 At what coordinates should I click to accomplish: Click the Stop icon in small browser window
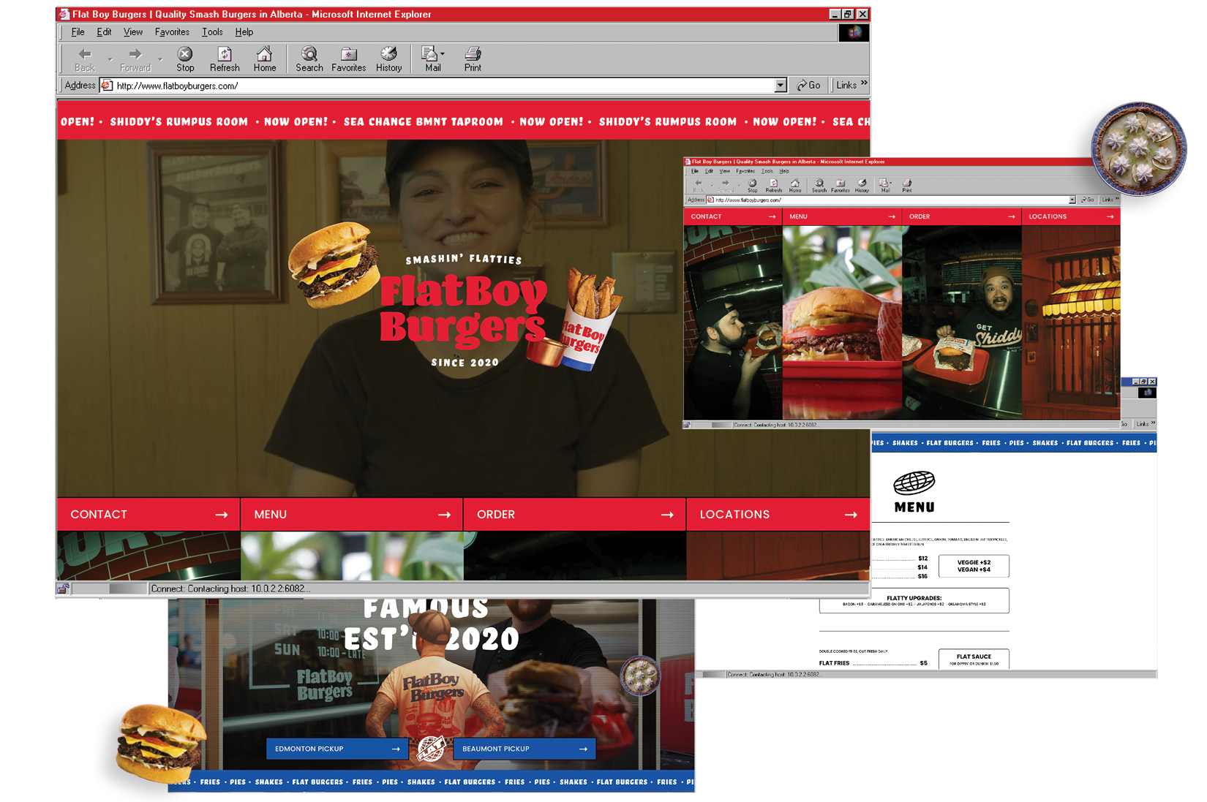[x=752, y=186]
